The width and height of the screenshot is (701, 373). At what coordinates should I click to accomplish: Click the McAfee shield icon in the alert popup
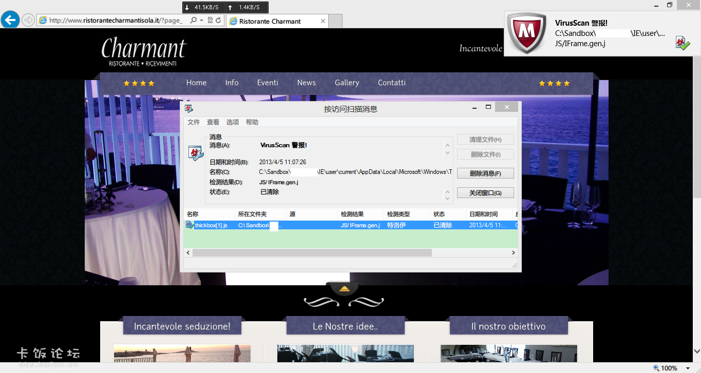[x=526, y=33]
